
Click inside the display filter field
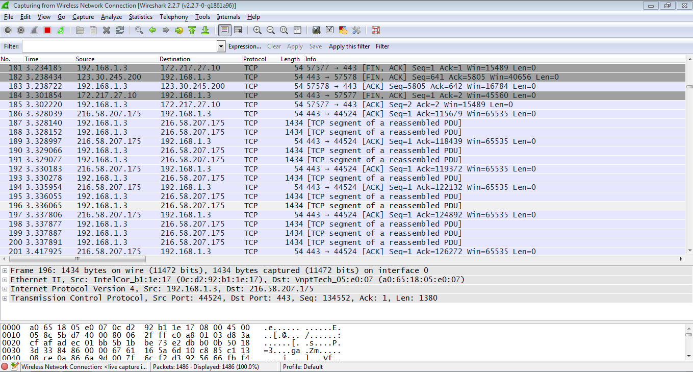click(119, 46)
